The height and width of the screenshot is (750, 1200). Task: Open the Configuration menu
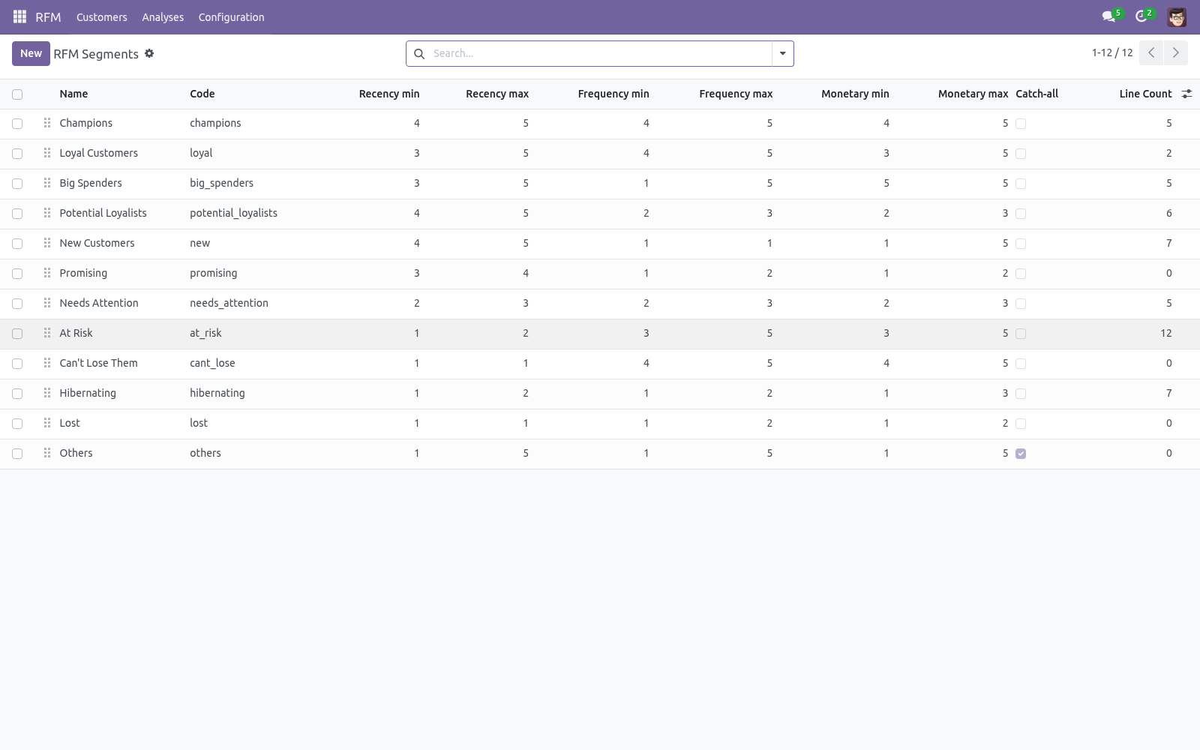pyautogui.click(x=231, y=16)
